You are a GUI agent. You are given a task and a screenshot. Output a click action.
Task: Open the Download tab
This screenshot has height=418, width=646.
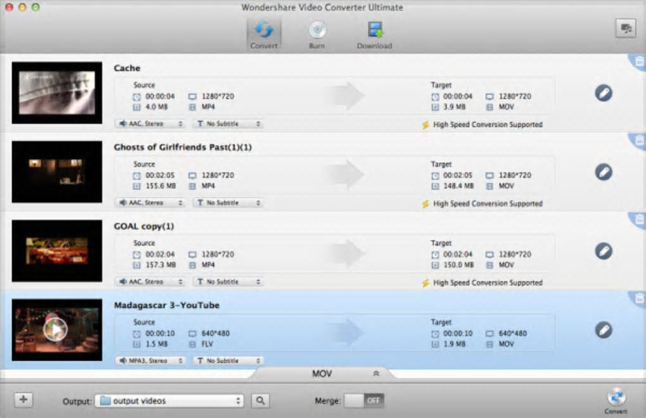point(374,35)
